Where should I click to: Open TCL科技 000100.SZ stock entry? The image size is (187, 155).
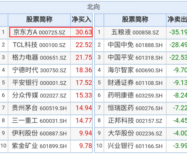pyautogui.click(x=39, y=45)
